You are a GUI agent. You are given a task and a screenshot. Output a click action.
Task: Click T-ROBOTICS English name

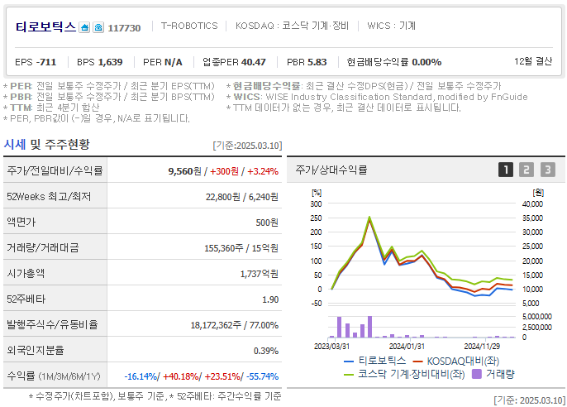(189, 26)
